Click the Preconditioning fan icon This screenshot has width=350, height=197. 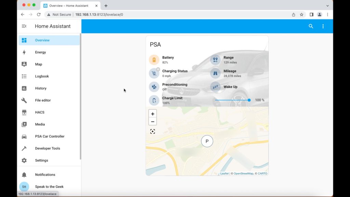click(154, 87)
